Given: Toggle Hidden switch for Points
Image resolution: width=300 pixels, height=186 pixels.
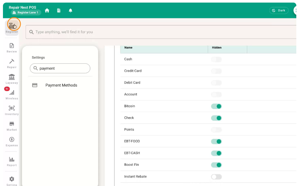Looking at the screenshot, I should pos(216,130).
